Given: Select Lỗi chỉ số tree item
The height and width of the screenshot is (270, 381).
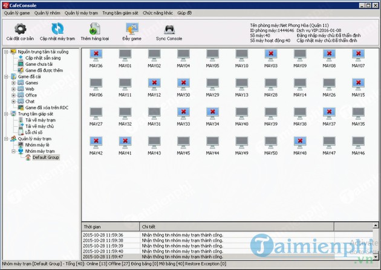Looking at the screenshot, I should point(34,132).
